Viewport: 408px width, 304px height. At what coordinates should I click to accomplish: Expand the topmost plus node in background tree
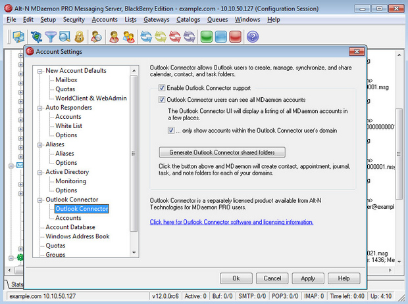pos(20,55)
